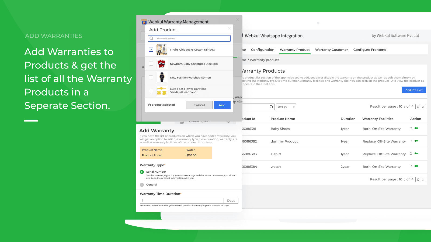Check the New Fashion watches women checkbox
This screenshot has width=431, height=242.
[x=151, y=77]
